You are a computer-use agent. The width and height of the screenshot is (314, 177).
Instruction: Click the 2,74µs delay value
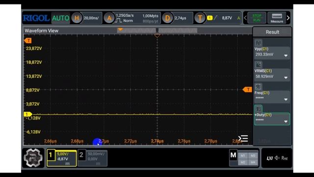181,18
